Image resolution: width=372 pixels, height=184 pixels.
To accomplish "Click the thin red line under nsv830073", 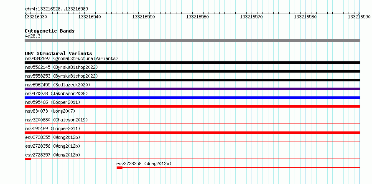I will (192, 115).
